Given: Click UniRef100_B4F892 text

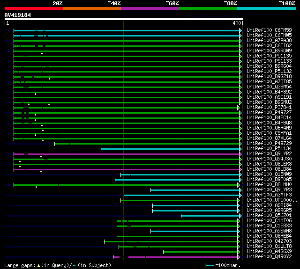Looking at the screenshot, I should [269, 92].
